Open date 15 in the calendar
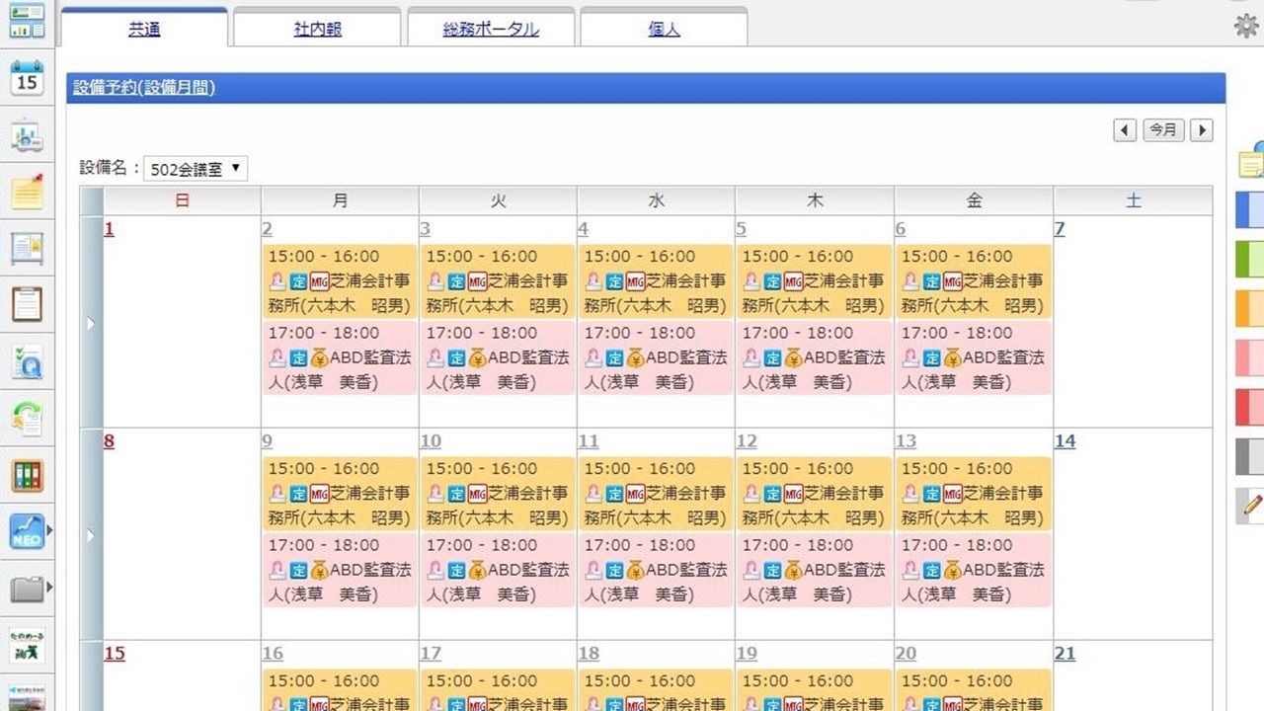 pyautogui.click(x=115, y=654)
